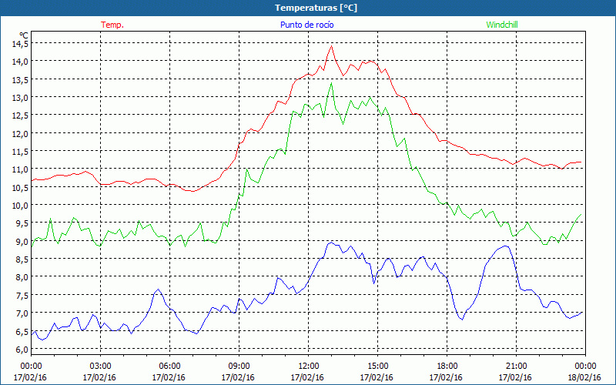Click the 7,0 y-axis value
This screenshot has width=616, height=385.
click(x=22, y=313)
